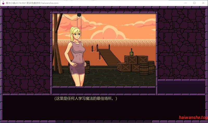Click the dialogue line about learning magic
This screenshot has width=208, height=123.
pos(86,99)
